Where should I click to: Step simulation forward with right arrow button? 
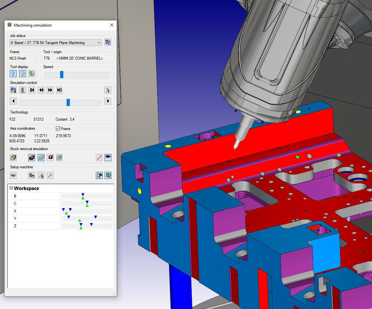pos(108,101)
